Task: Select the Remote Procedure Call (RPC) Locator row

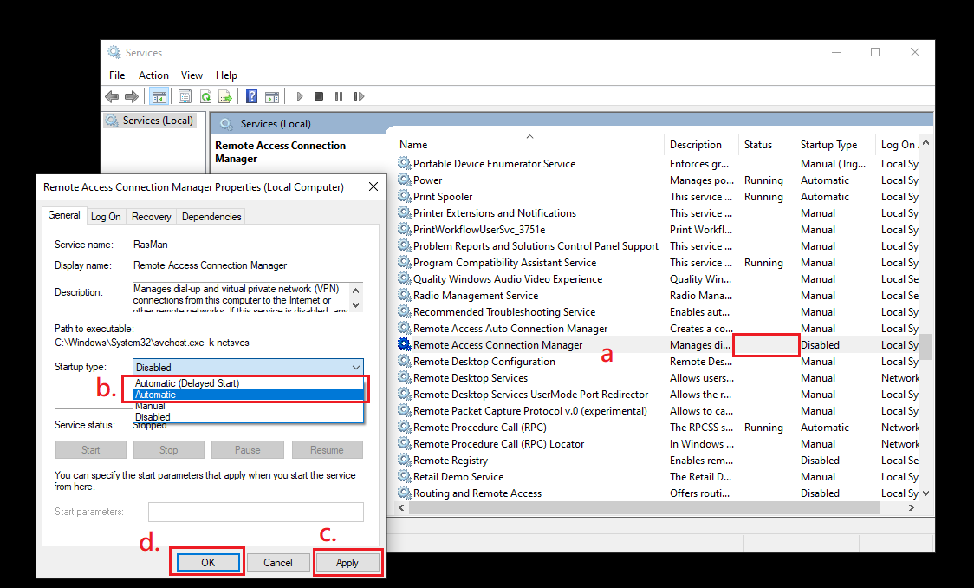Action: [x=657, y=444]
